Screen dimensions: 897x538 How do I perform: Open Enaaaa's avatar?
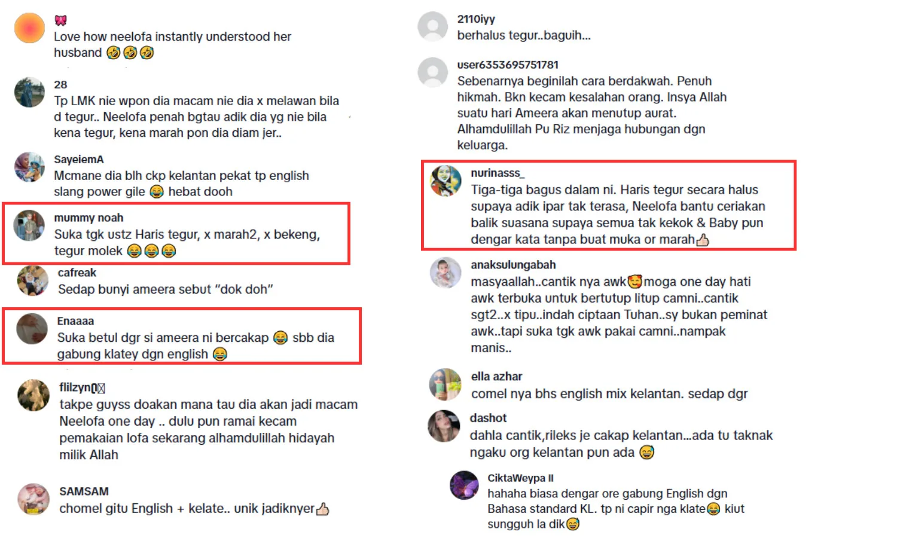[x=32, y=329]
